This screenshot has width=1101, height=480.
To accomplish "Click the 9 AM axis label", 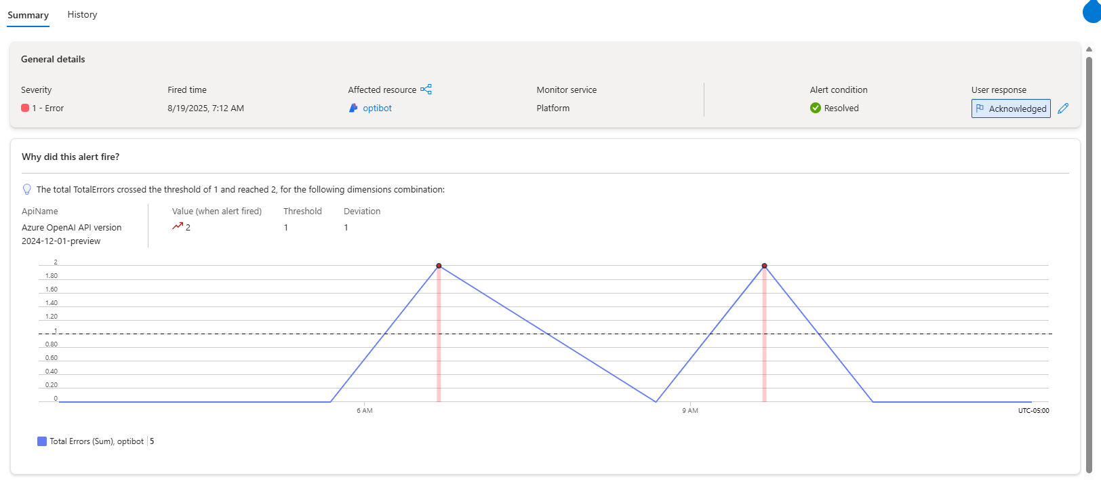I will click(x=690, y=410).
